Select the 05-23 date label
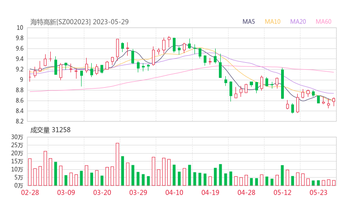This screenshot has width=341, height=203. click(x=318, y=192)
